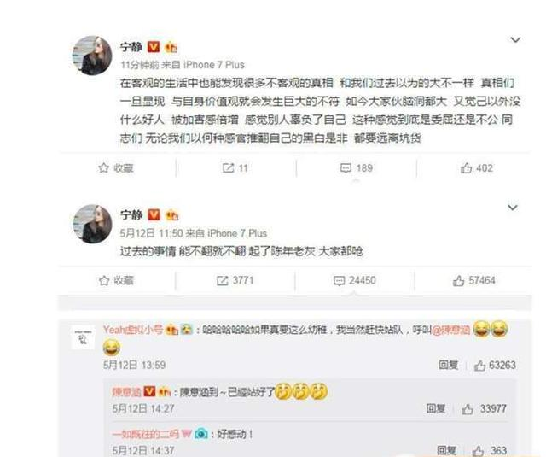Click the repost icon showing 3771
The width and height of the screenshot is (546, 457).
pos(222,281)
